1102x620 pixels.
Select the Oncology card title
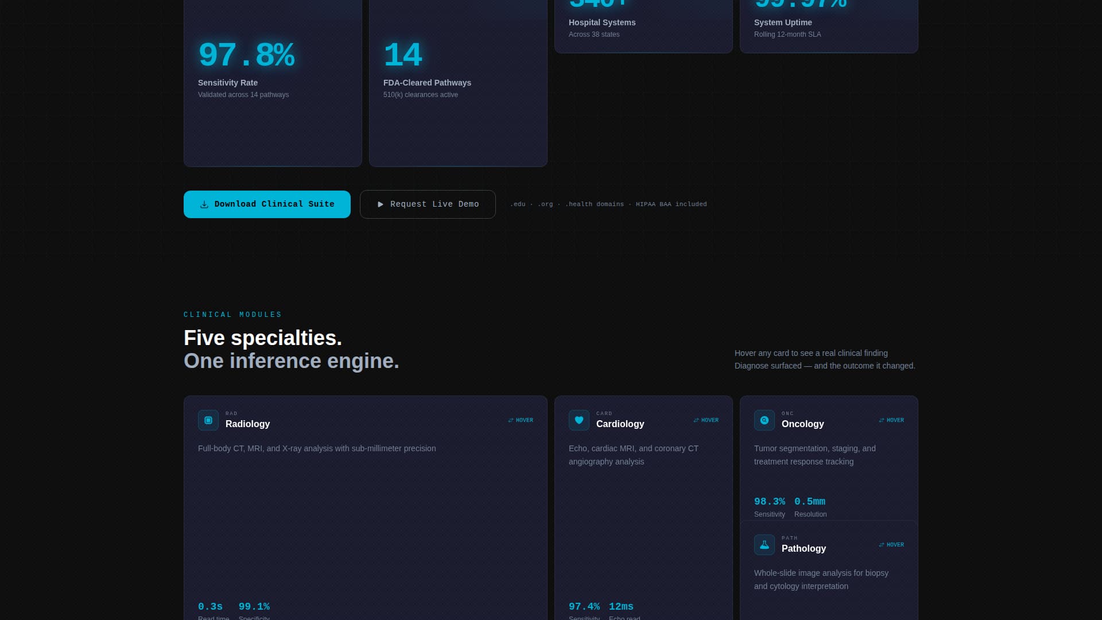(x=802, y=424)
